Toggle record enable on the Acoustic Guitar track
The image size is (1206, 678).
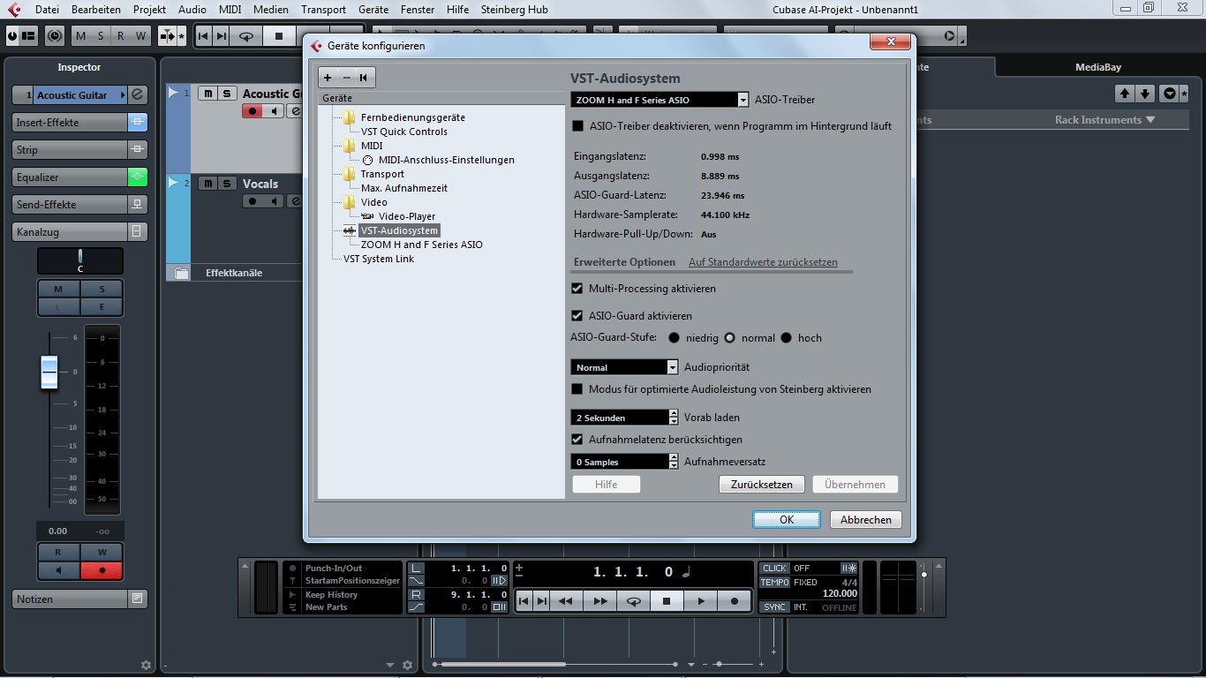253,111
